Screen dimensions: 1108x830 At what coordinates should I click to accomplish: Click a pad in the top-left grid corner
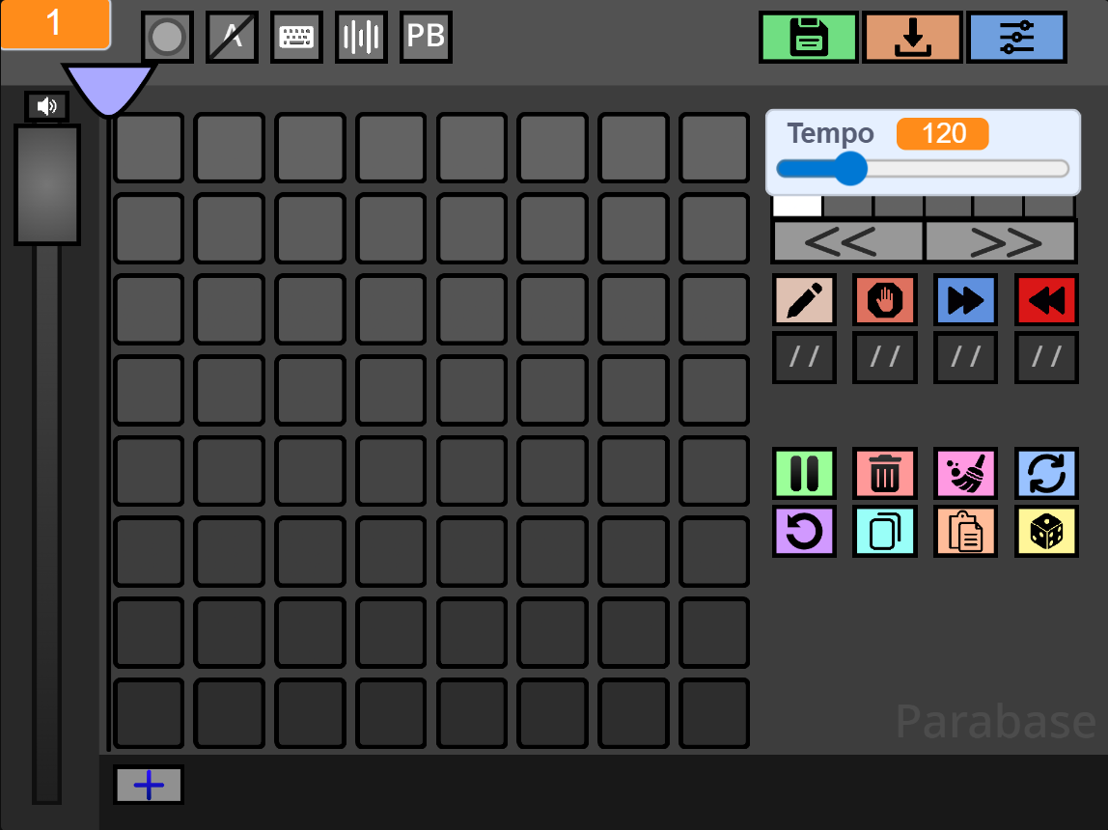pos(149,148)
